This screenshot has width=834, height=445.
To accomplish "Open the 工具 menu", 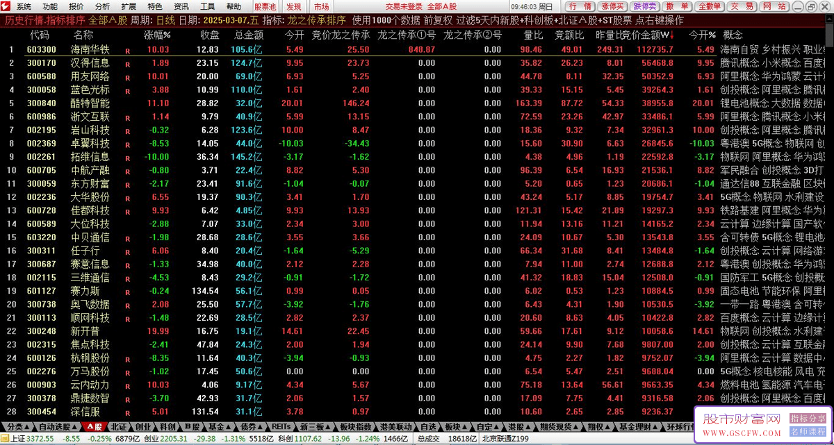I will click(x=207, y=6).
